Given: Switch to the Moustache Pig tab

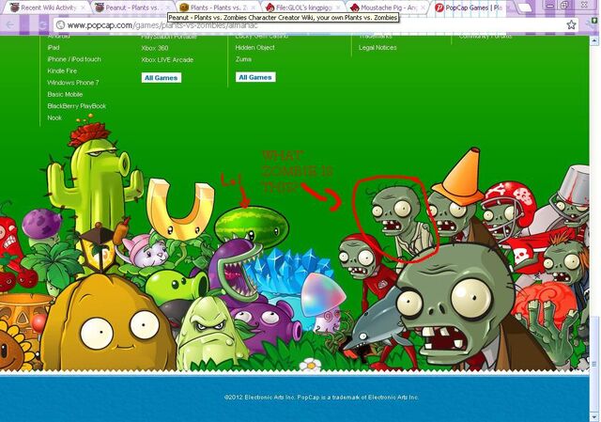Looking at the screenshot, I should (x=388, y=8).
